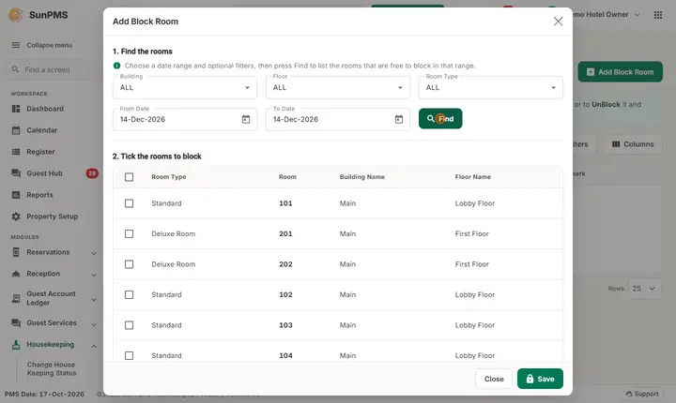Click the PMS Date text in status bar

(x=44, y=394)
